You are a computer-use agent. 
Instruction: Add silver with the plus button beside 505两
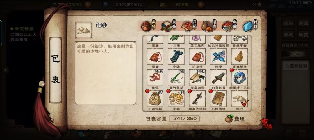click(x=201, y=4)
